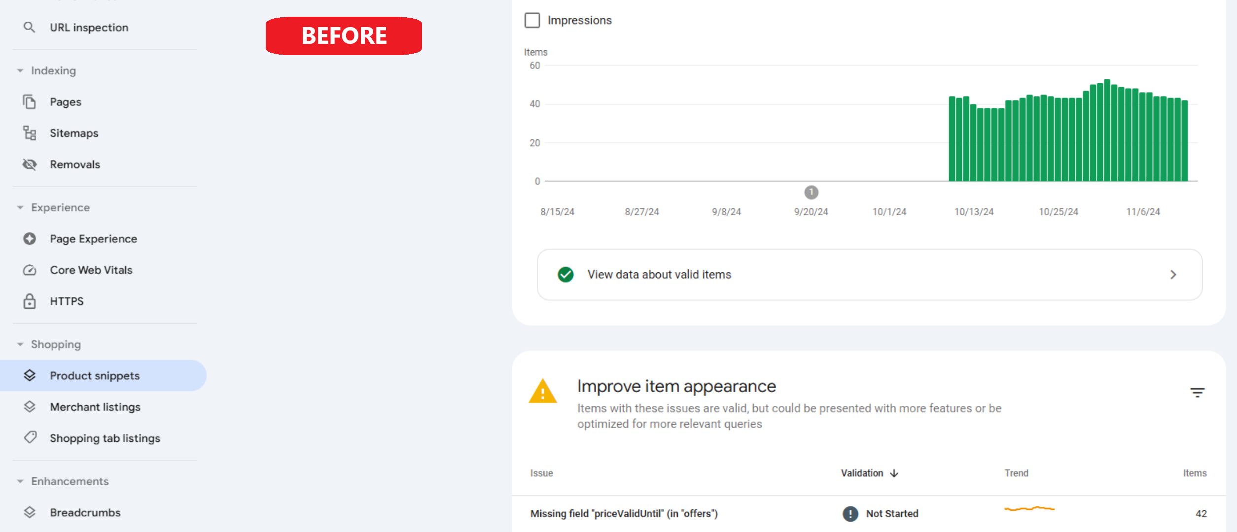Open Core Web Vitals report

[91, 270]
